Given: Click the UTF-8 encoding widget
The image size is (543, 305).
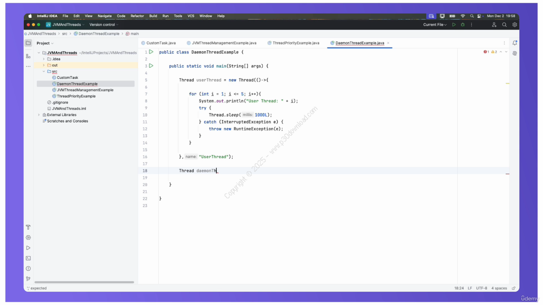Looking at the screenshot, I should click(x=482, y=288).
